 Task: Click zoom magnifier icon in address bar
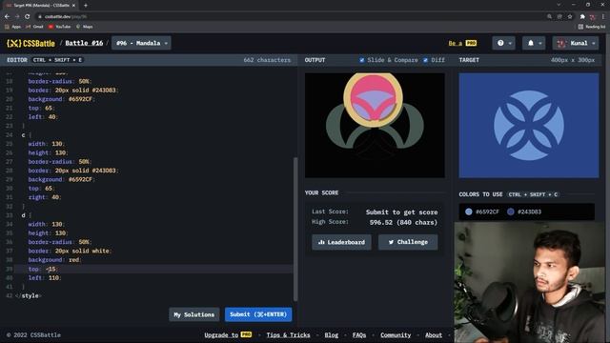[549, 17]
